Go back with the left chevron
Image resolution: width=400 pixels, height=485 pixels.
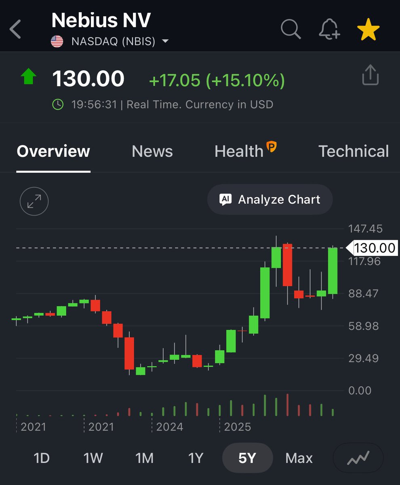(x=15, y=30)
